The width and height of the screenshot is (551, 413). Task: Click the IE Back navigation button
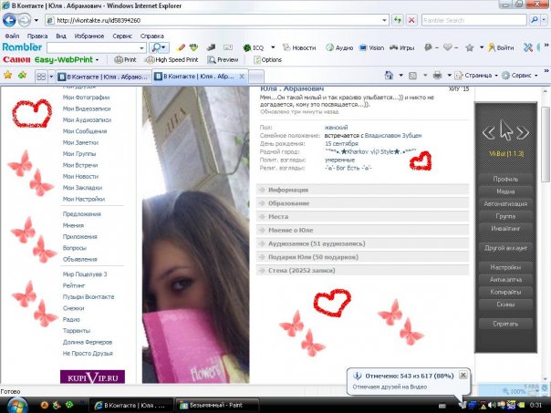[12, 19]
